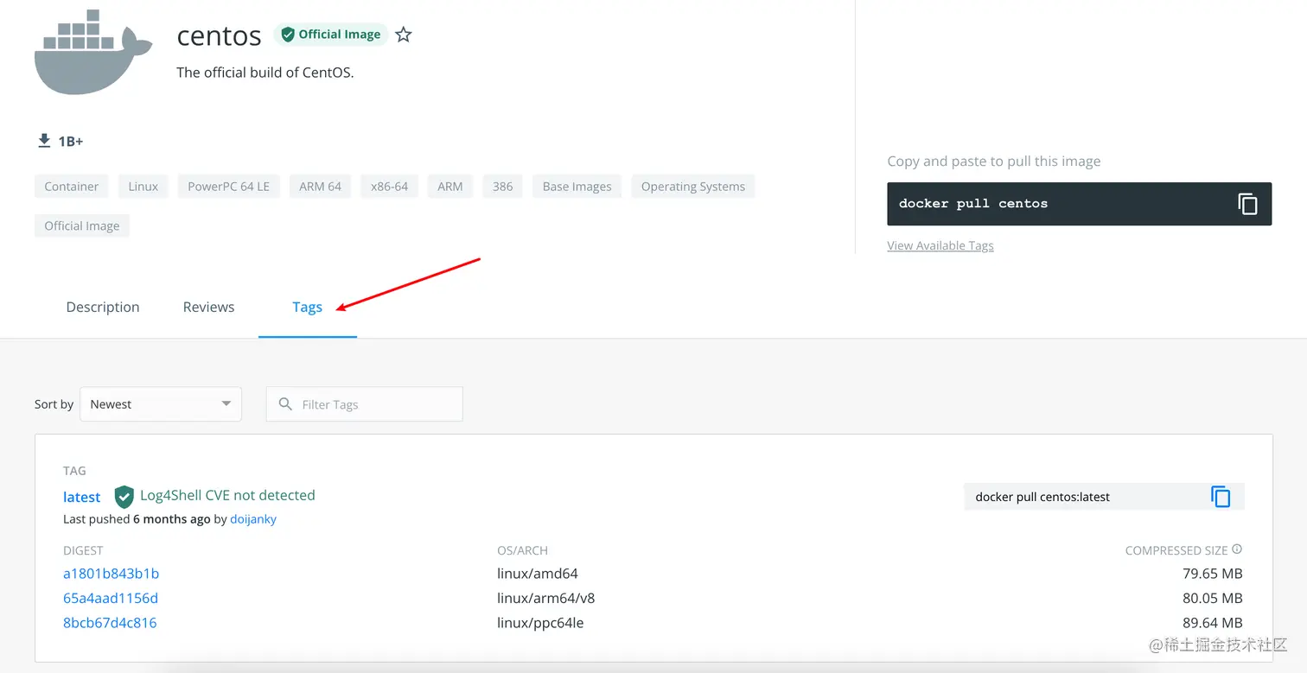Star the centos repository
Image resolution: width=1307 pixels, height=673 pixels.
[404, 35]
